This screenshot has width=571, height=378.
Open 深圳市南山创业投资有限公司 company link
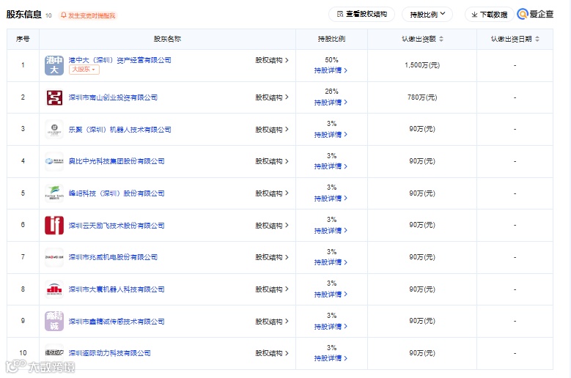point(113,97)
